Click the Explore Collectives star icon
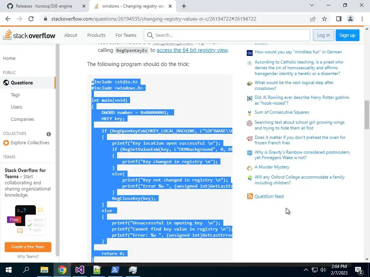This screenshot has height=277, width=370. [6, 143]
